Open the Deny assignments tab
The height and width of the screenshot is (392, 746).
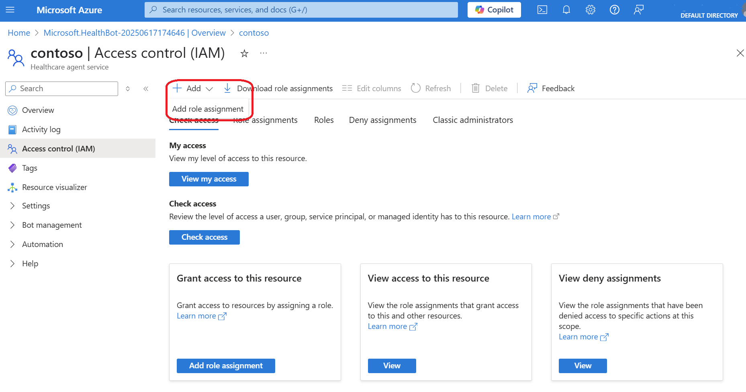coord(382,120)
